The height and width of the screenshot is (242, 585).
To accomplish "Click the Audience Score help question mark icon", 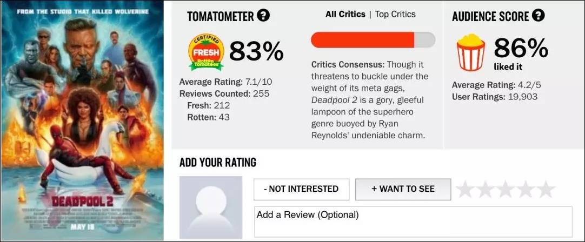I will (x=538, y=16).
